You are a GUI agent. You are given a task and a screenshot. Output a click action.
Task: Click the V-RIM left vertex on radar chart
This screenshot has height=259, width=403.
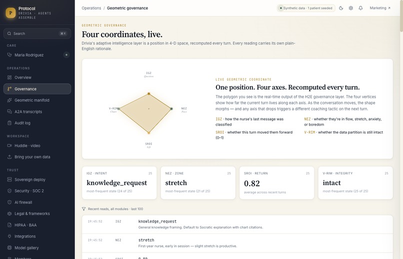[x=118, y=108]
